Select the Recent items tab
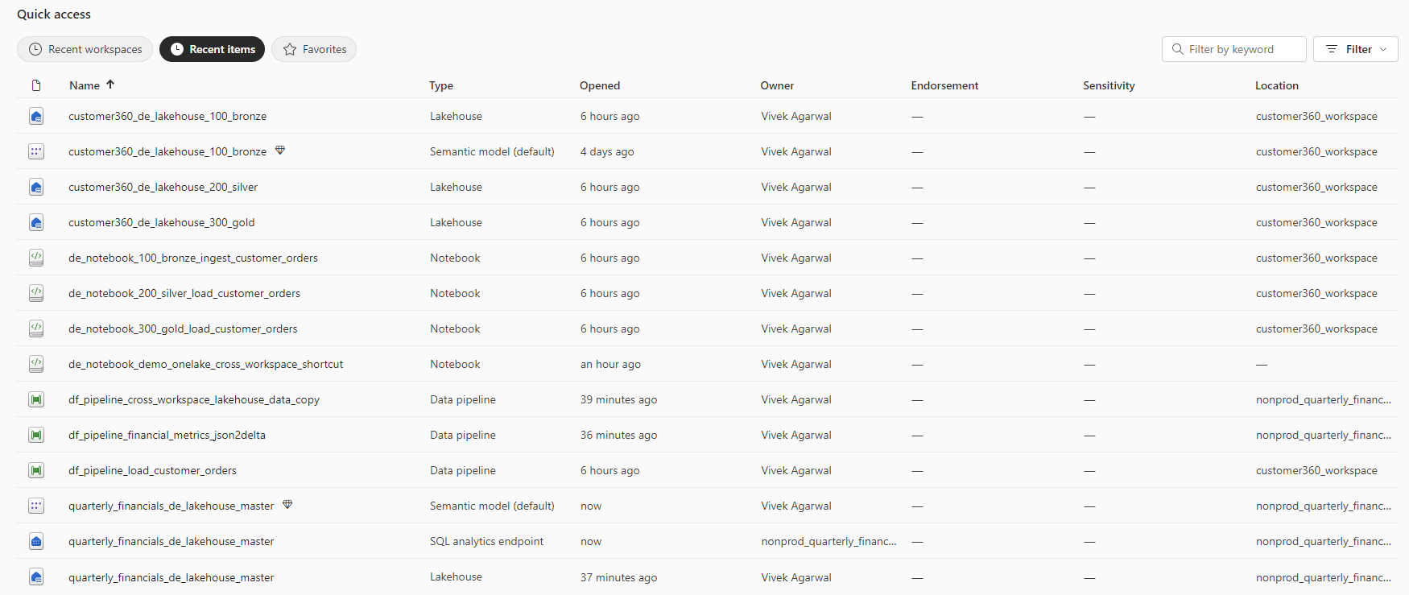The height and width of the screenshot is (595, 1409). [x=212, y=49]
